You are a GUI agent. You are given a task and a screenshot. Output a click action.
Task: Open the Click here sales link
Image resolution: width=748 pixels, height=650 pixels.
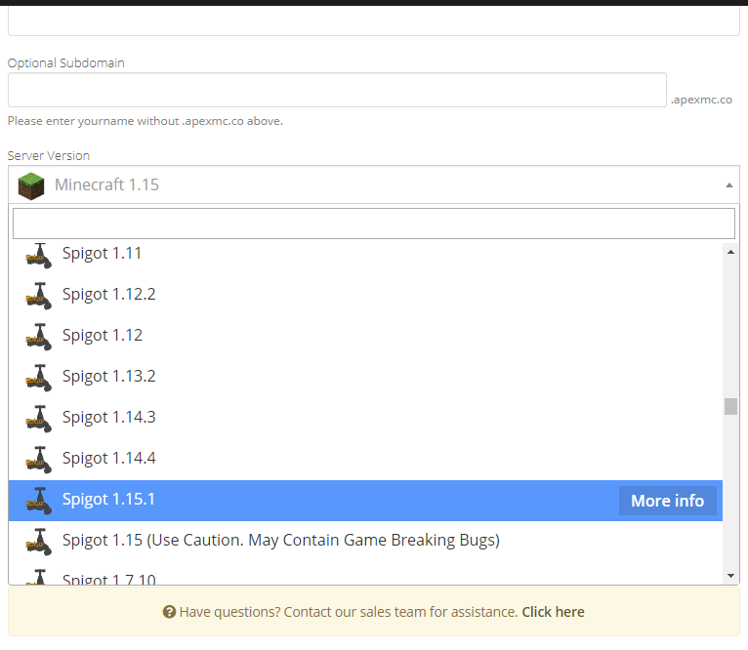tap(553, 612)
